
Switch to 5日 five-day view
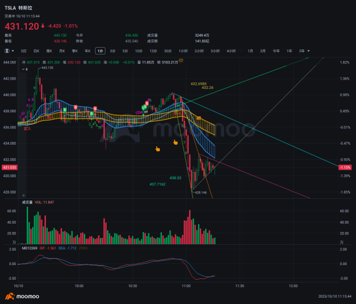[24, 51]
